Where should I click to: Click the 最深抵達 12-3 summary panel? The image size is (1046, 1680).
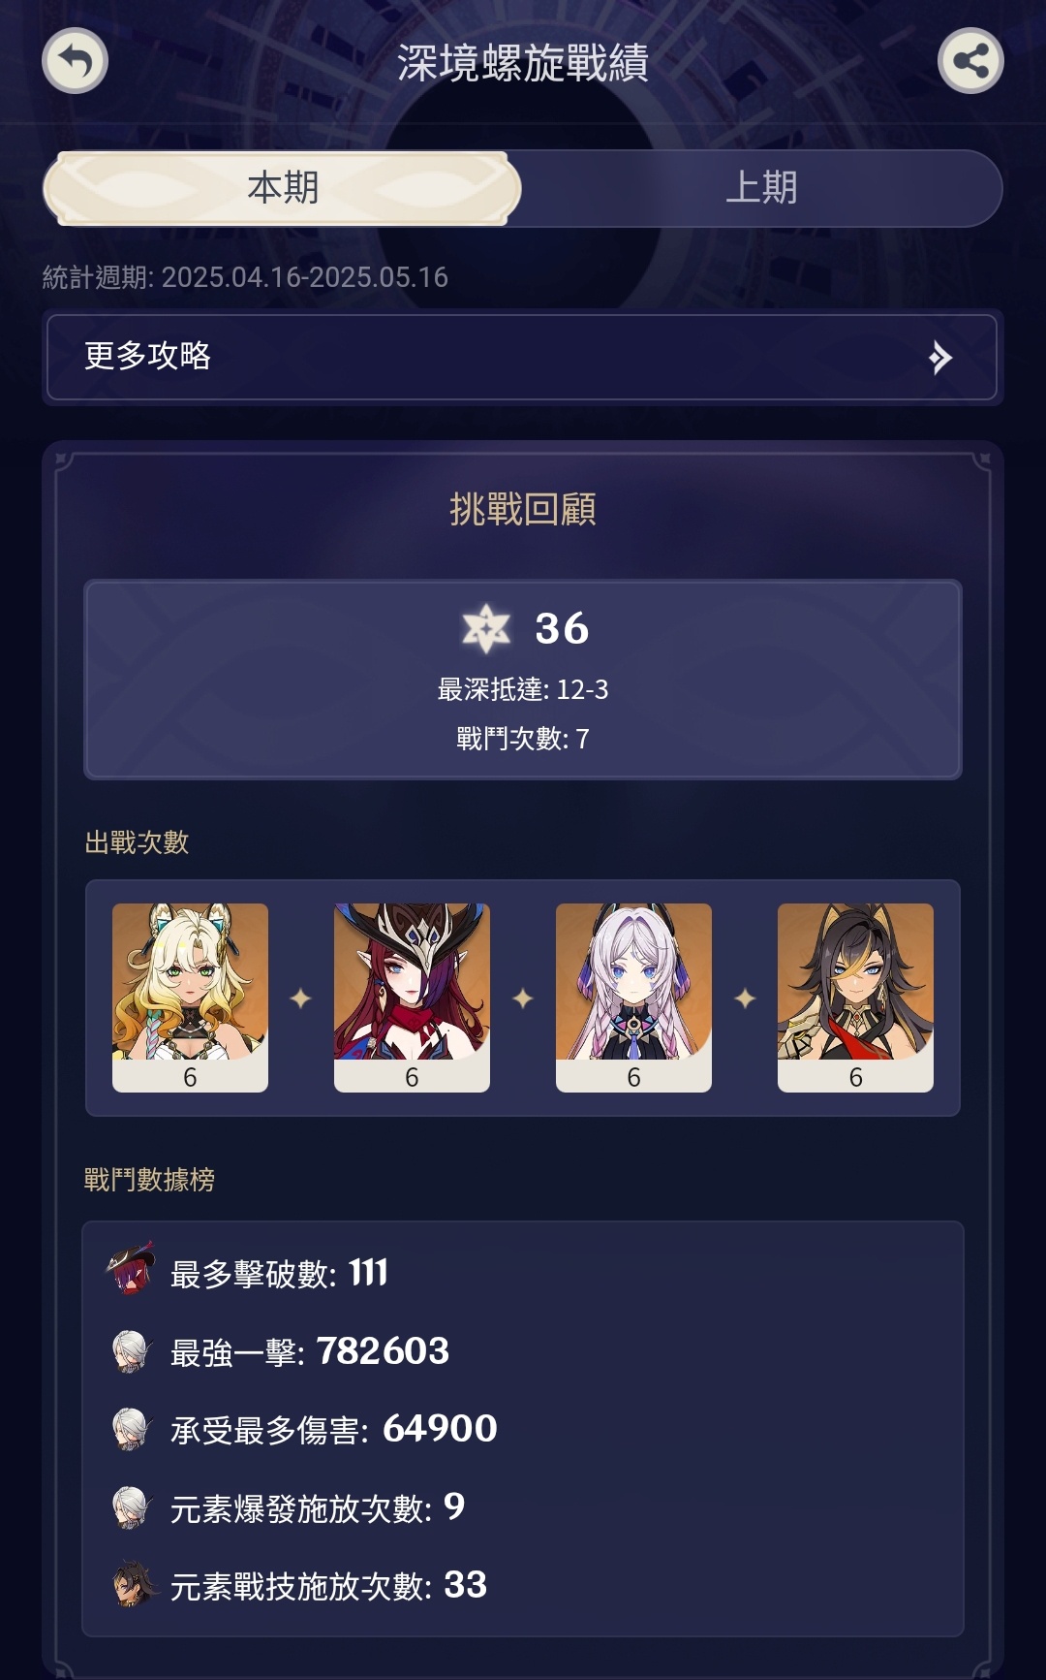point(523,680)
